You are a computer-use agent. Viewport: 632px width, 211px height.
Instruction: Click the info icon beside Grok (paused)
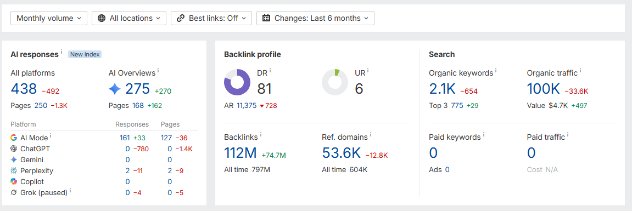(x=70, y=191)
